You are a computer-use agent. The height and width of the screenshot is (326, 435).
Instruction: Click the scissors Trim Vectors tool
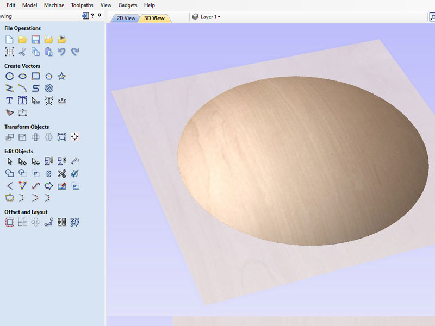(61, 174)
